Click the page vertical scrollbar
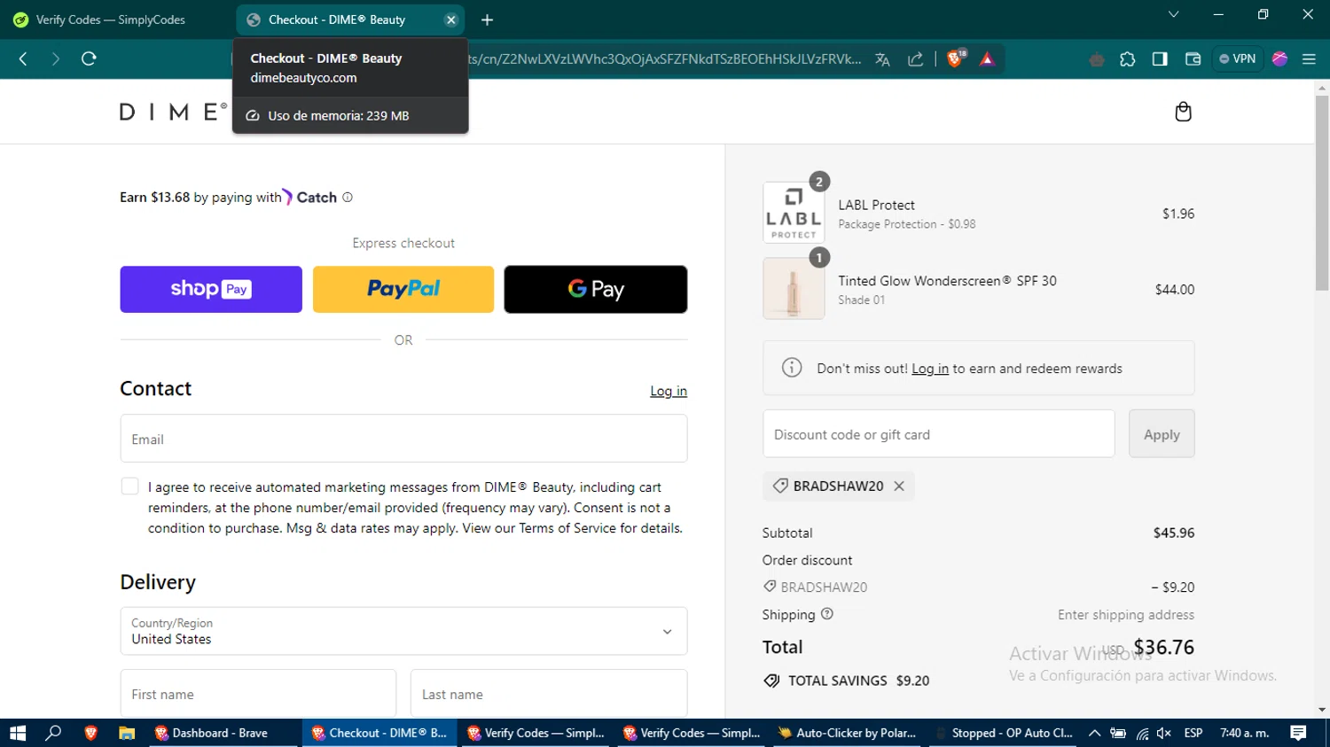This screenshot has height=747, width=1330. pos(1322,192)
